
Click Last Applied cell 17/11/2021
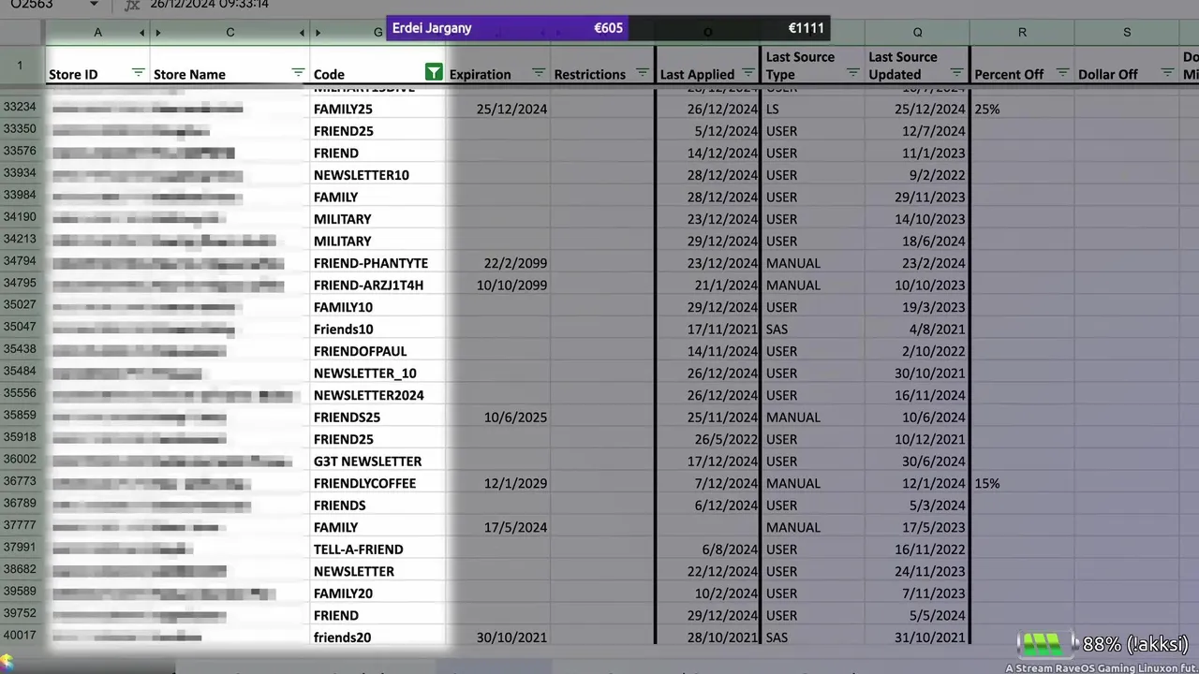(x=707, y=329)
